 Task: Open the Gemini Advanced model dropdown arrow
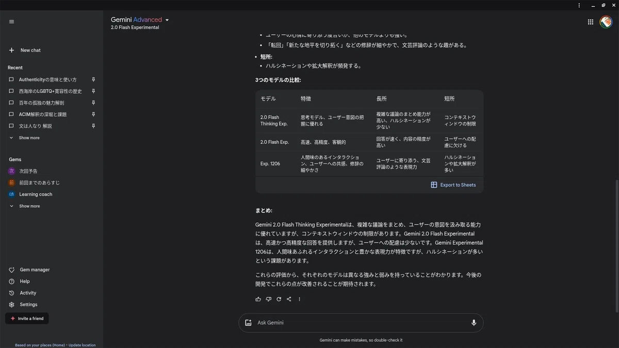(167, 20)
